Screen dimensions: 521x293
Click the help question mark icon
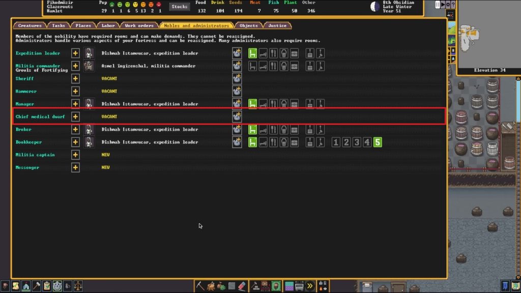[x=453, y=5]
